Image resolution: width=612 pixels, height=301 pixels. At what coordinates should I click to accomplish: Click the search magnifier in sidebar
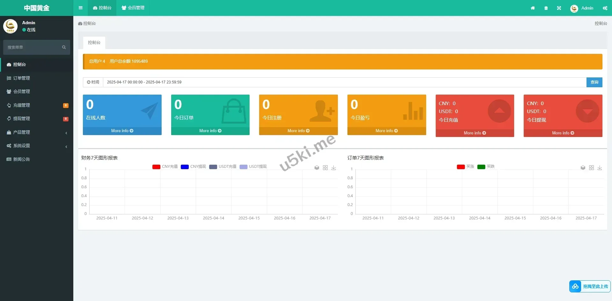[64, 47]
